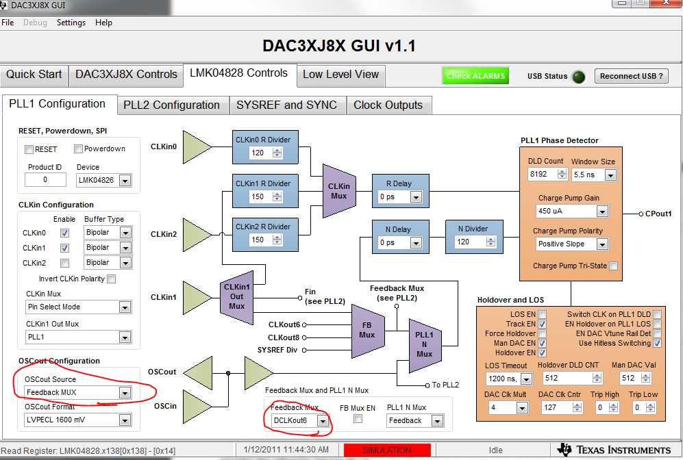Open the Help menu
Image resolution: width=683 pixels, height=460 pixels.
[x=103, y=23]
